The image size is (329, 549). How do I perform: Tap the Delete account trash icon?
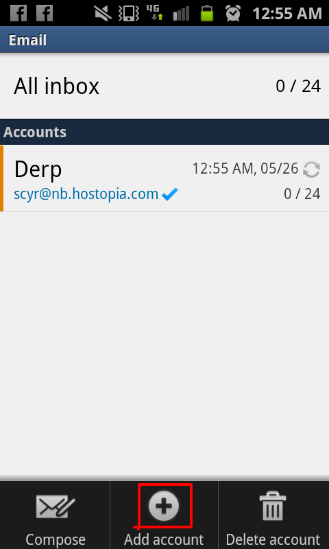tap(273, 506)
